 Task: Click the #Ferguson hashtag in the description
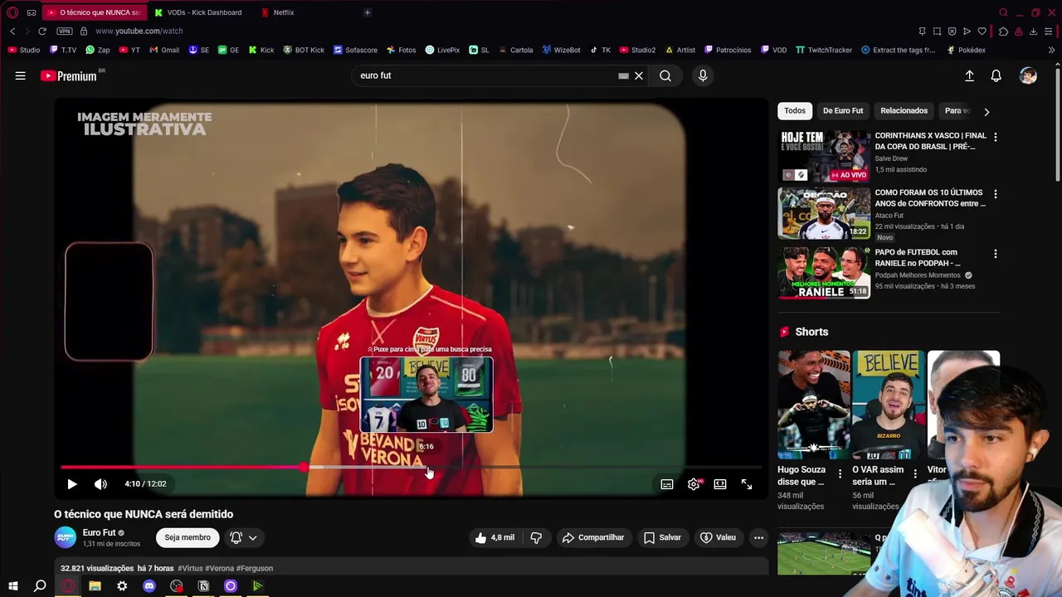point(255,568)
